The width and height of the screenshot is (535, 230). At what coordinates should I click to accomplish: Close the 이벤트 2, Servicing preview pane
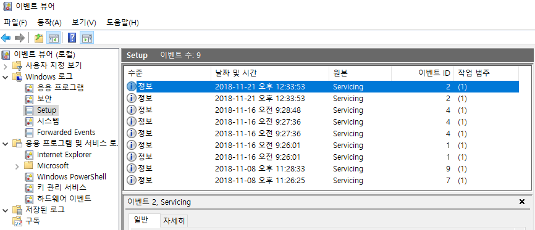pyautogui.click(x=521, y=202)
